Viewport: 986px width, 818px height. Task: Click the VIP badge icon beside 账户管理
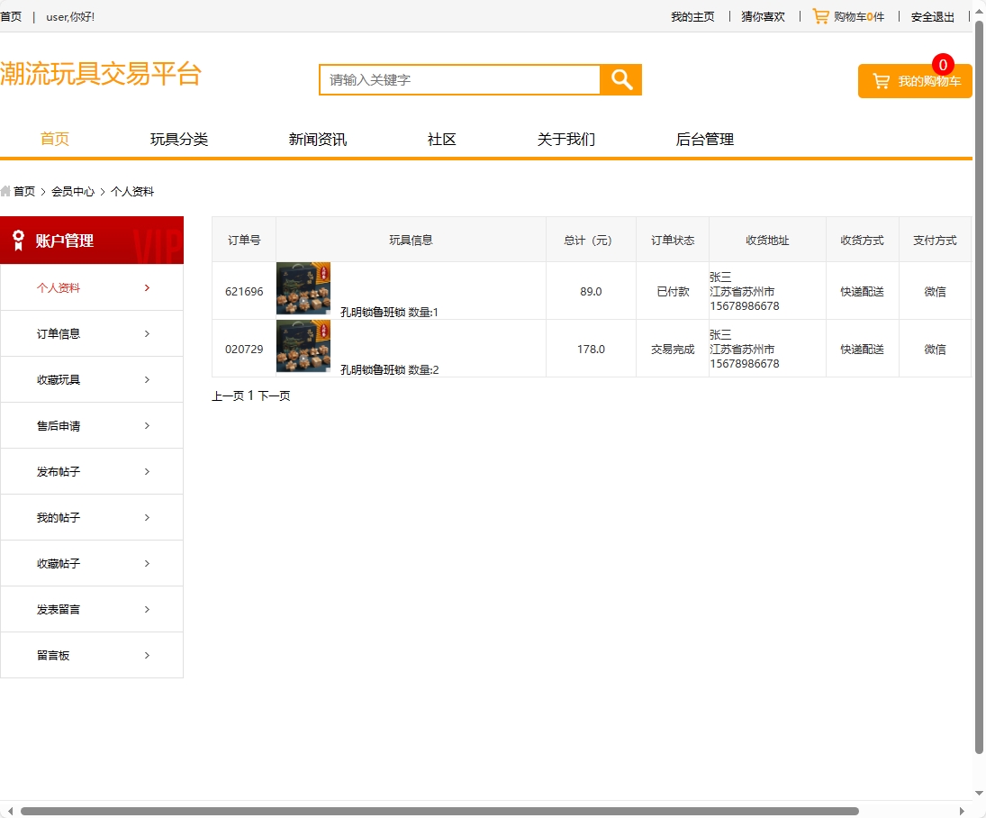(x=18, y=240)
